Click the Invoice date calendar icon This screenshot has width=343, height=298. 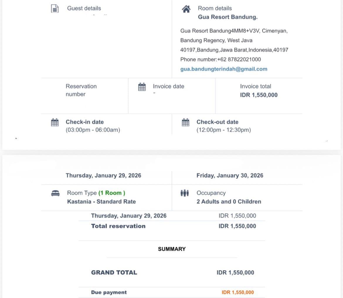coord(142,87)
